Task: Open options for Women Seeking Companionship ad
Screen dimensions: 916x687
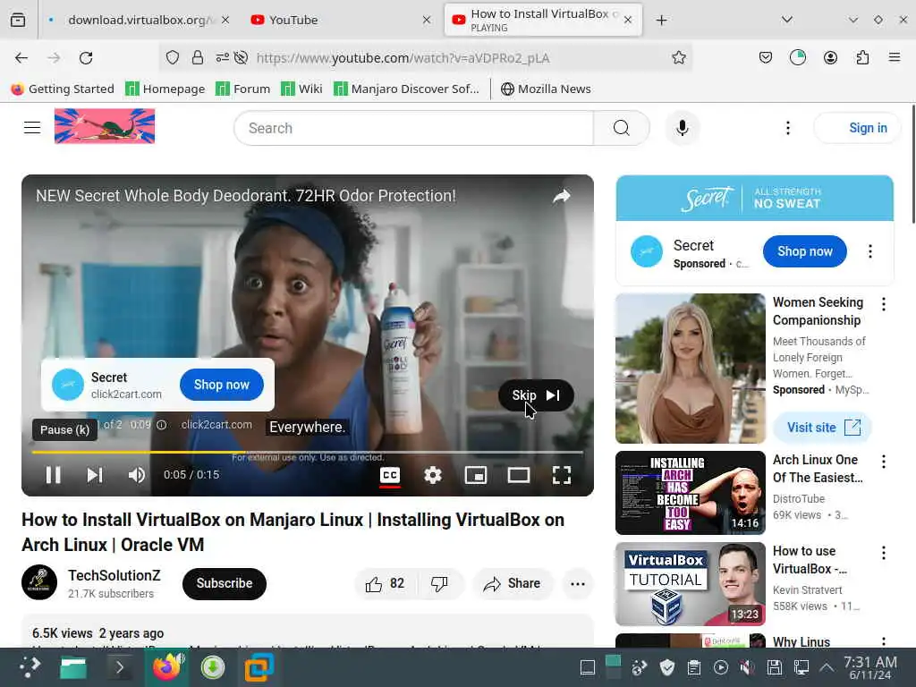Action: [x=883, y=304]
